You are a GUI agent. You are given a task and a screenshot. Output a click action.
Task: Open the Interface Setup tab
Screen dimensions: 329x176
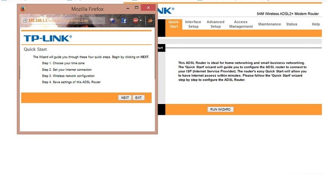[x=193, y=24]
